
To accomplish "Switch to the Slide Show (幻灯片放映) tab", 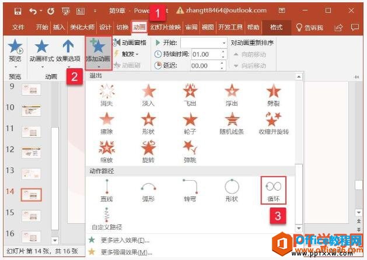I will [x=166, y=27].
